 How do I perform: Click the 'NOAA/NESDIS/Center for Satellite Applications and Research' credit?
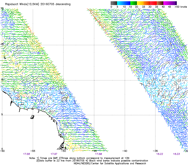[x=110, y=163]
